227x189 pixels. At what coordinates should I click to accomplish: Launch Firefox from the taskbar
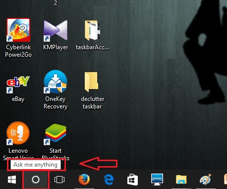pyautogui.click(x=84, y=180)
